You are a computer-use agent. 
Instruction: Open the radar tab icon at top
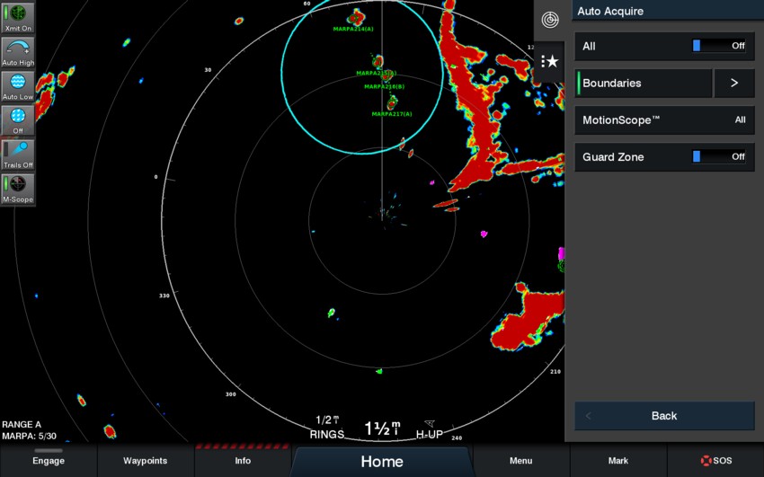[x=549, y=20]
